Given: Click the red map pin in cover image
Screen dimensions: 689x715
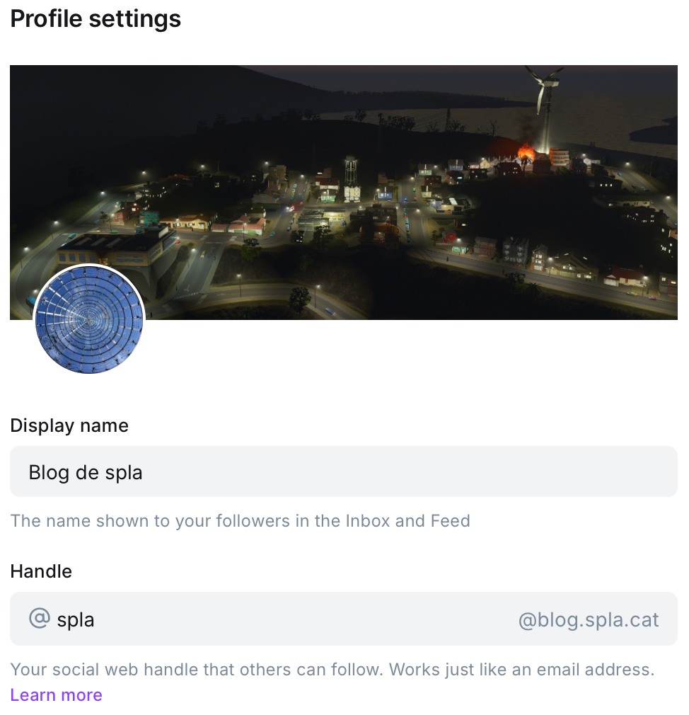Looking at the screenshot, I should [451, 237].
